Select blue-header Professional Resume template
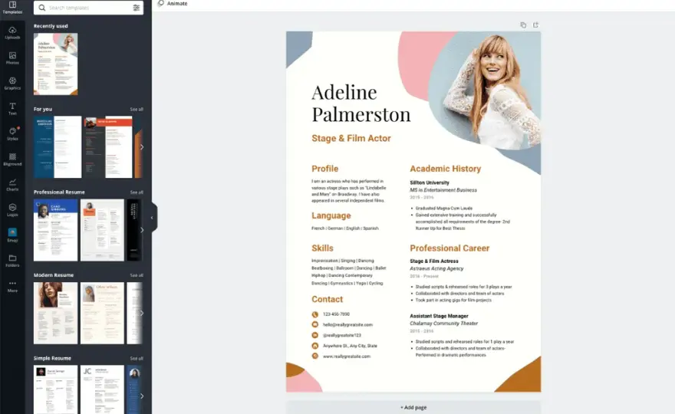The height and width of the screenshot is (414, 675). click(55, 230)
